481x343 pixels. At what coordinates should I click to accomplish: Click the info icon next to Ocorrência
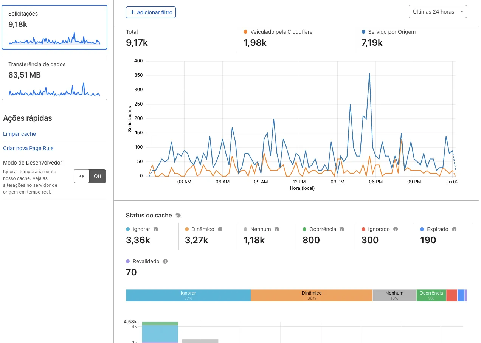pos(342,229)
